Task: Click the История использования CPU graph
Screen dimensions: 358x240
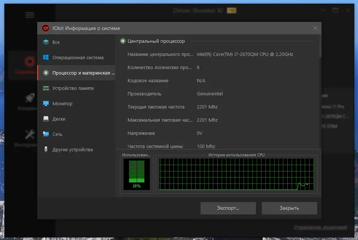Action: pos(237,174)
